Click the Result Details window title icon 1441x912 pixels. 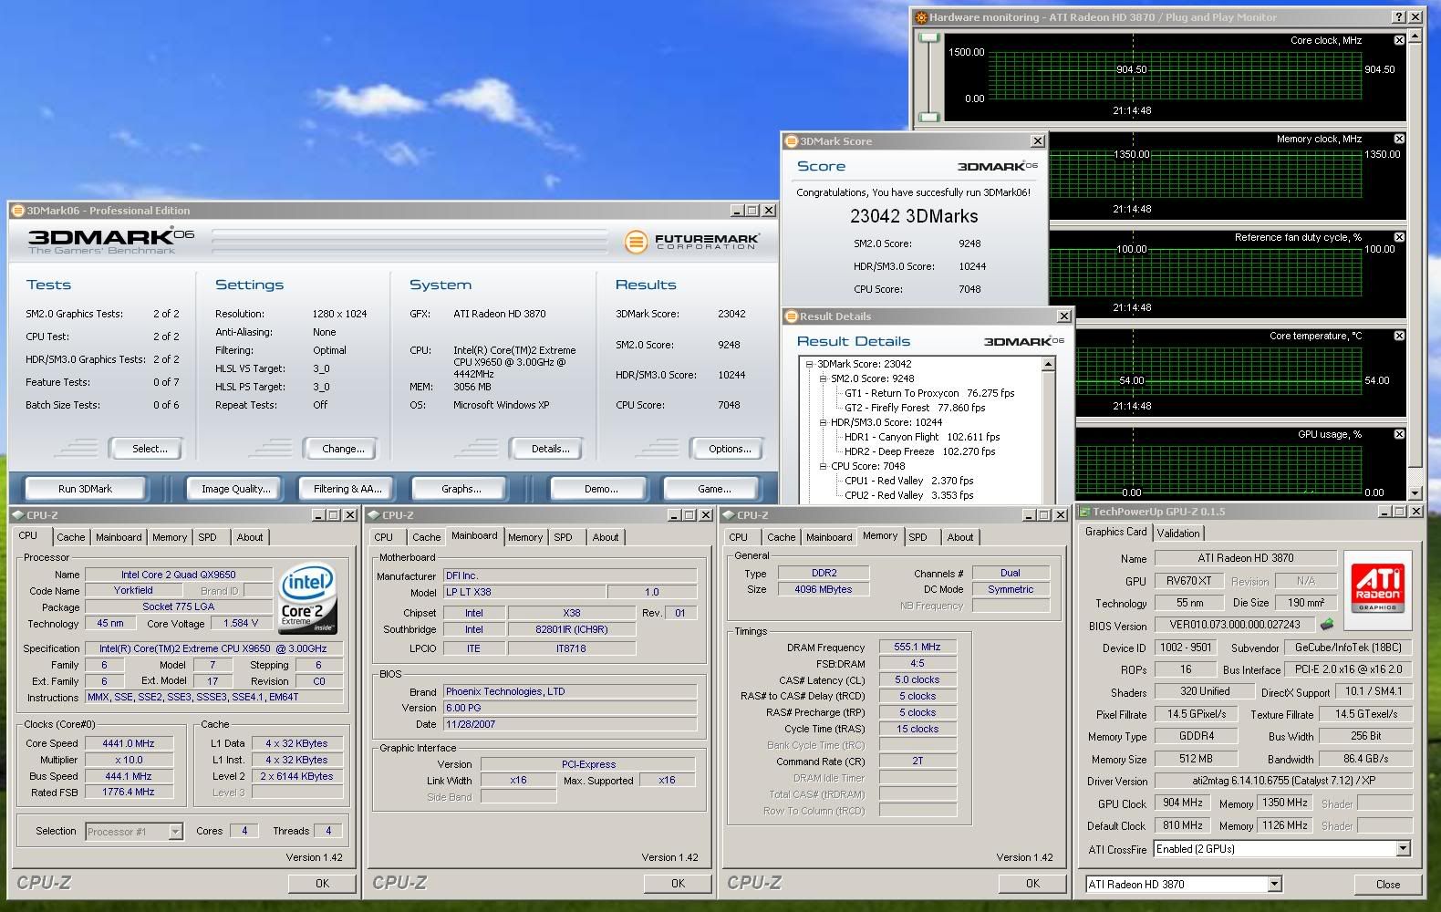click(x=791, y=316)
